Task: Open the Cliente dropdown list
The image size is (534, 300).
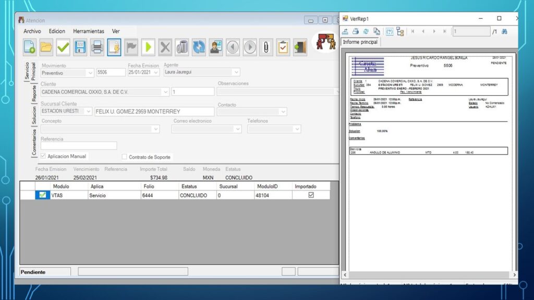Action: [x=166, y=92]
